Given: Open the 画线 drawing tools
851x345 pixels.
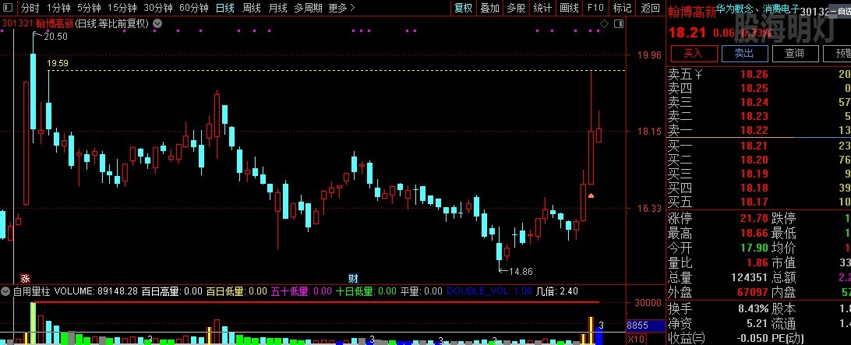Looking at the screenshot, I should click(569, 9).
